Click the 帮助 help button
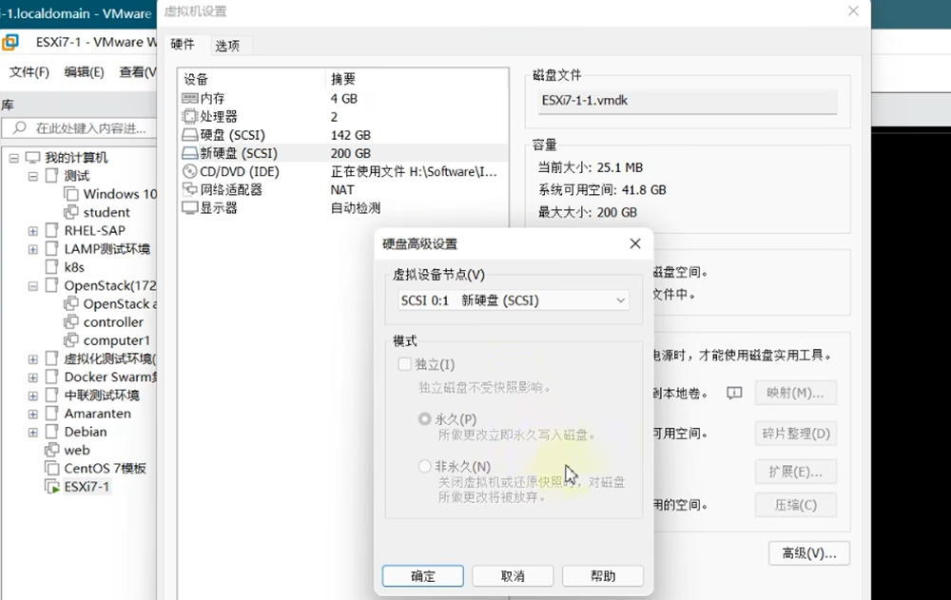 pyautogui.click(x=603, y=575)
